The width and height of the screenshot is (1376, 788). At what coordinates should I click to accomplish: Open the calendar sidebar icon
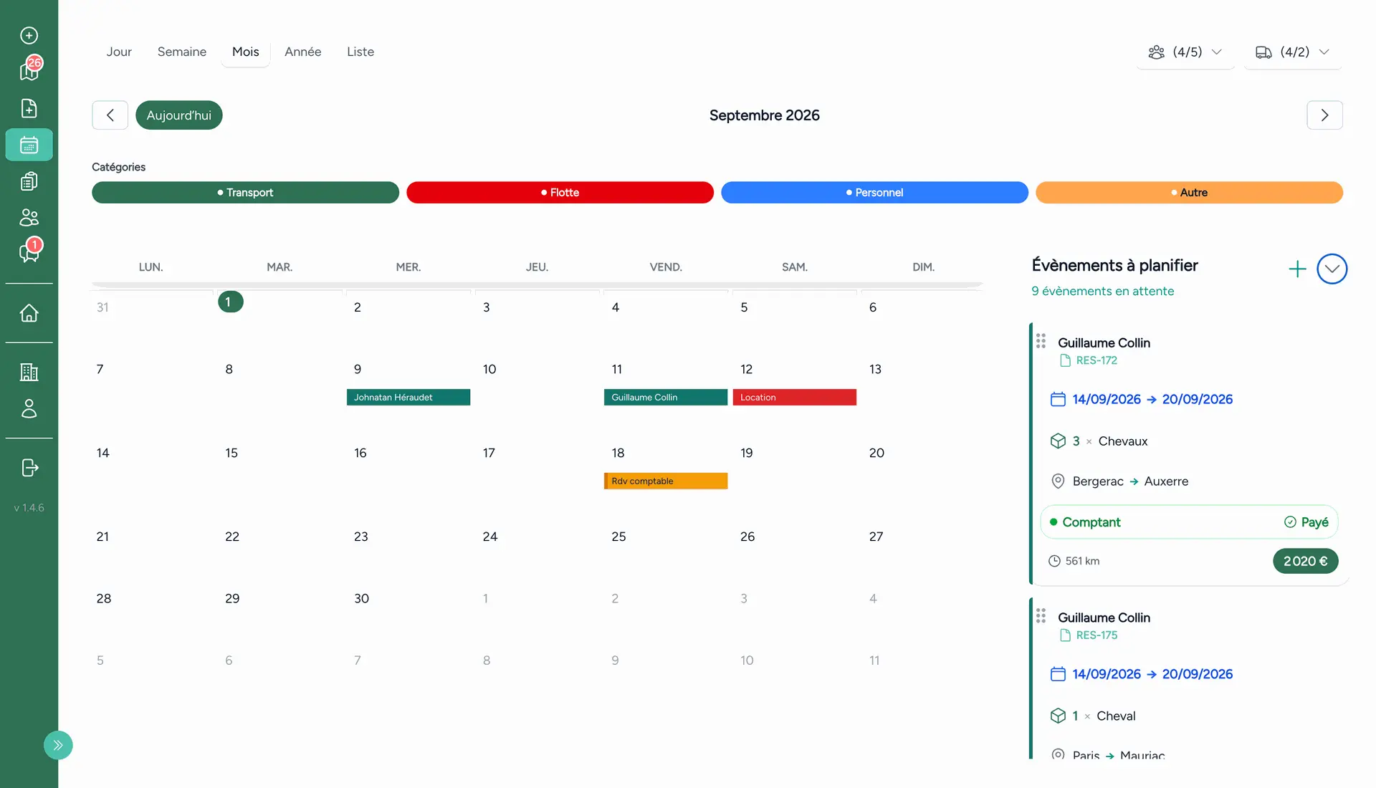29,145
